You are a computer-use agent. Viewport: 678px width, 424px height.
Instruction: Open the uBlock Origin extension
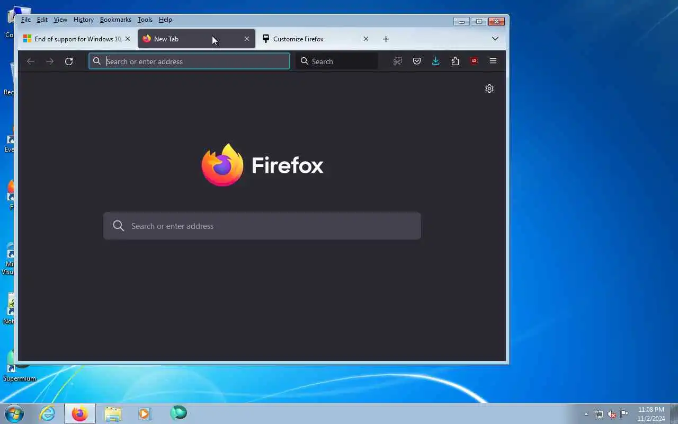474,61
